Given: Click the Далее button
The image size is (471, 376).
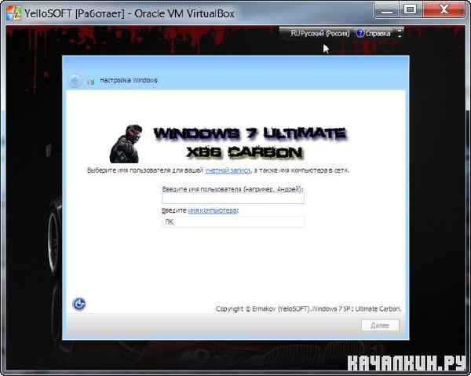Looking at the screenshot, I should 380,325.
